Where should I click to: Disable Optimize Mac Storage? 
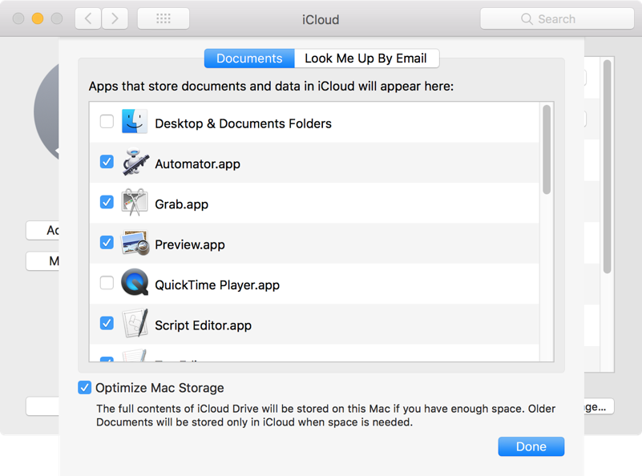tap(85, 388)
